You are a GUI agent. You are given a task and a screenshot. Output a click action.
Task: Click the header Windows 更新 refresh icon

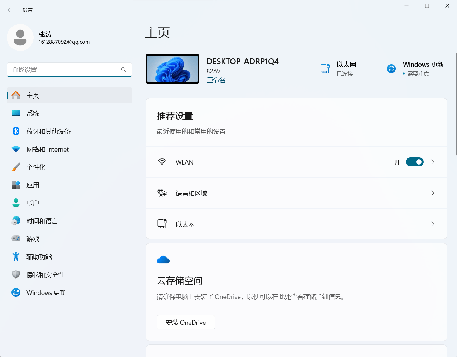point(392,68)
